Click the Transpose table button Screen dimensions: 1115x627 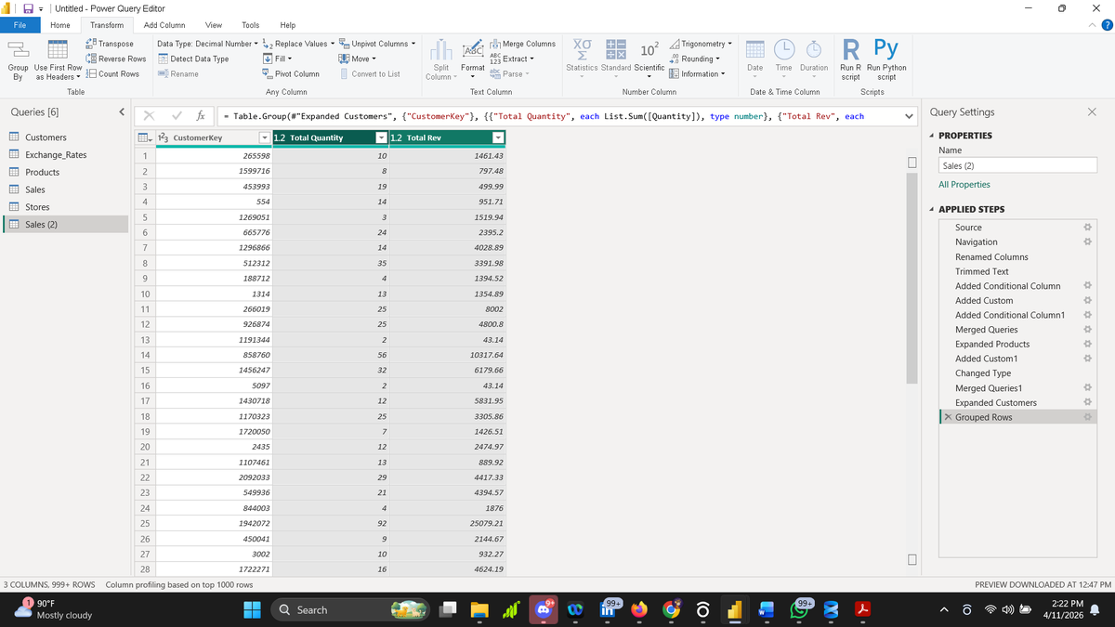pyautogui.click(x=110, y=44)
